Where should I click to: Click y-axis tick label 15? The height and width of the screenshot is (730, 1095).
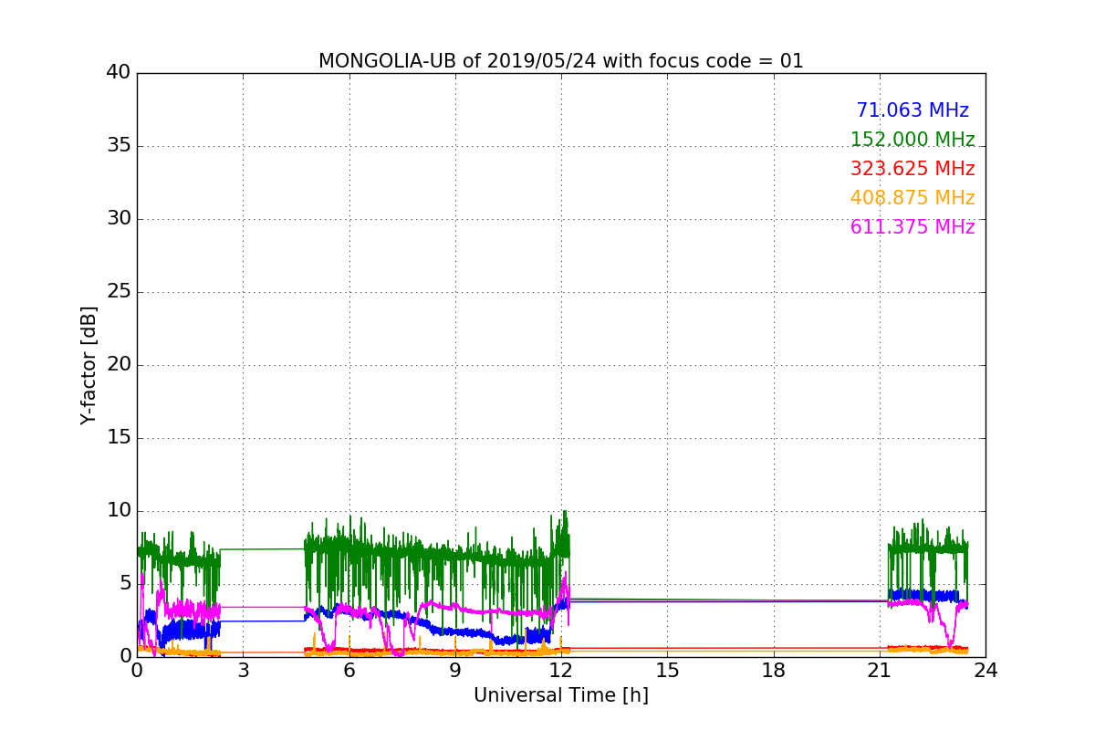[x=119, y=437]
